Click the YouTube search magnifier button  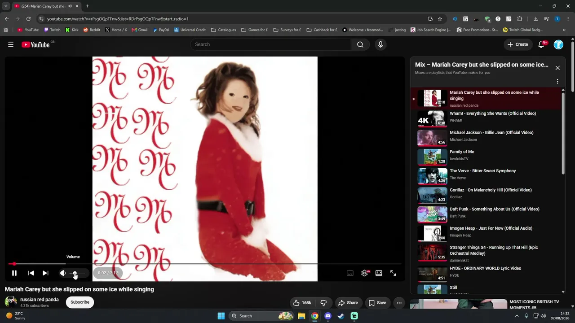tap(360, 44)
